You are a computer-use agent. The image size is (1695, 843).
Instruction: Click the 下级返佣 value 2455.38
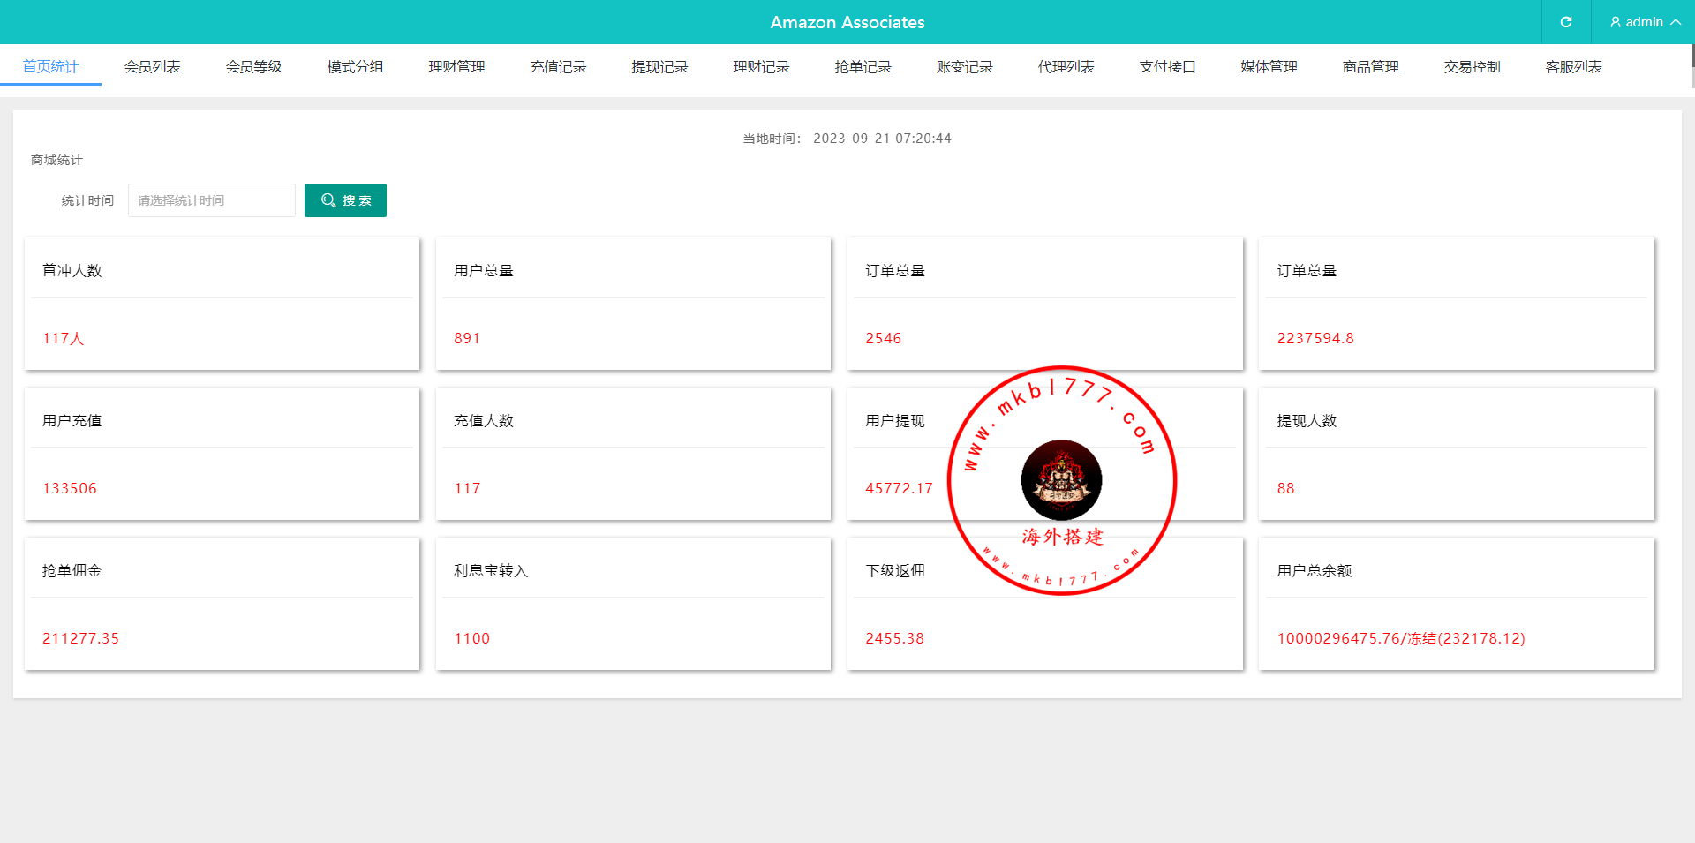coord(894,638)
